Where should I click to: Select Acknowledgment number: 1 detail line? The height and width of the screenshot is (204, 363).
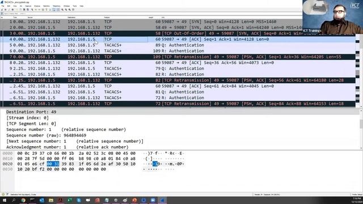pyautogui.click(x=67, y=147)
